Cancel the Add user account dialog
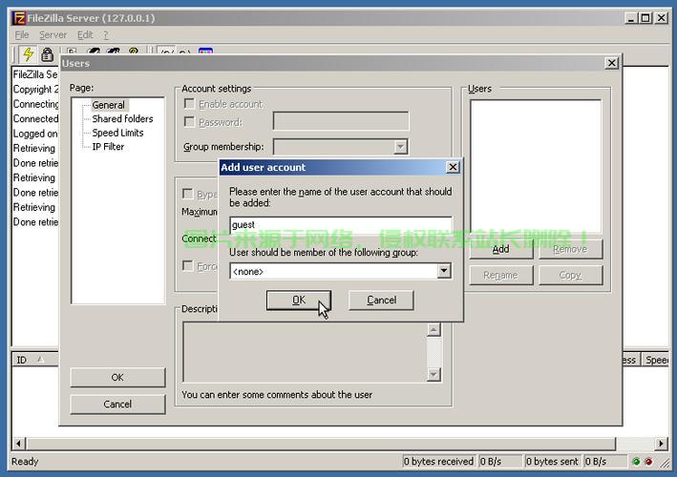Viewport: 677px width, 477px height. tap(381, 301)
